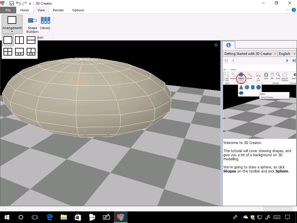Open the Windows Start menu

(7, 217)
